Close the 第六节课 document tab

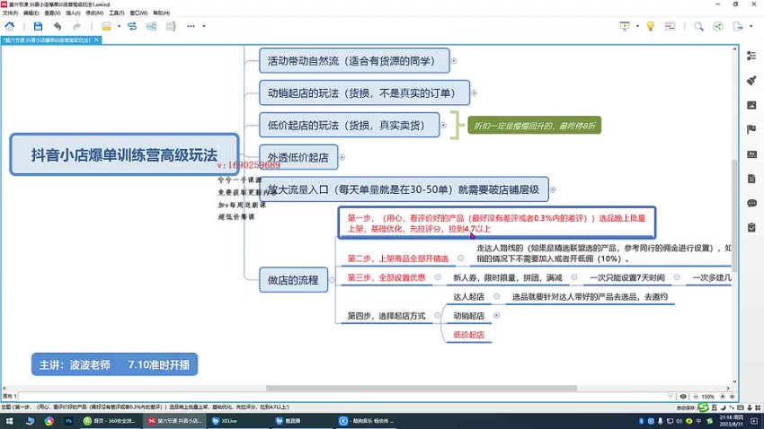96,40
